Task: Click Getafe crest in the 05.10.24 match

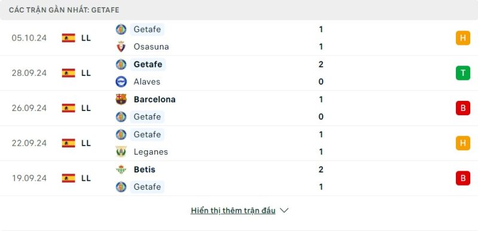Action: (x=121, y=29)
